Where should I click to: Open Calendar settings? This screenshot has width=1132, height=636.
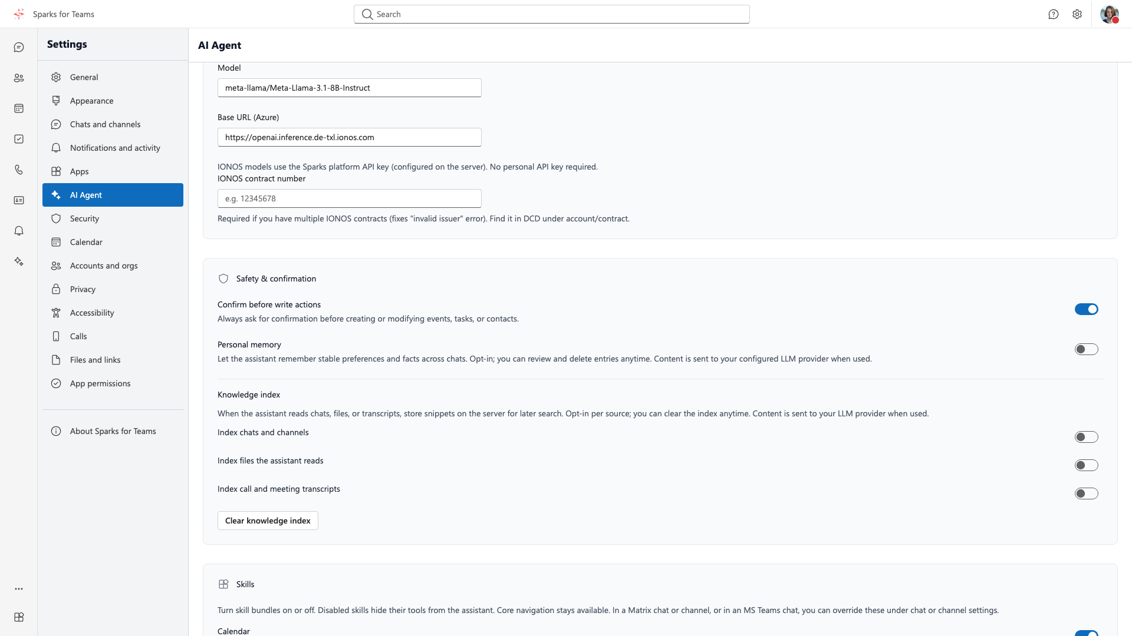(113, 242)
